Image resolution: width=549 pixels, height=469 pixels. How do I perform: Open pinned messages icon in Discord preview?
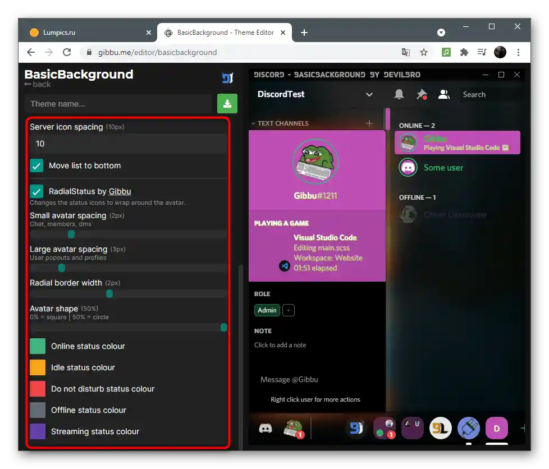coord(422,94)
